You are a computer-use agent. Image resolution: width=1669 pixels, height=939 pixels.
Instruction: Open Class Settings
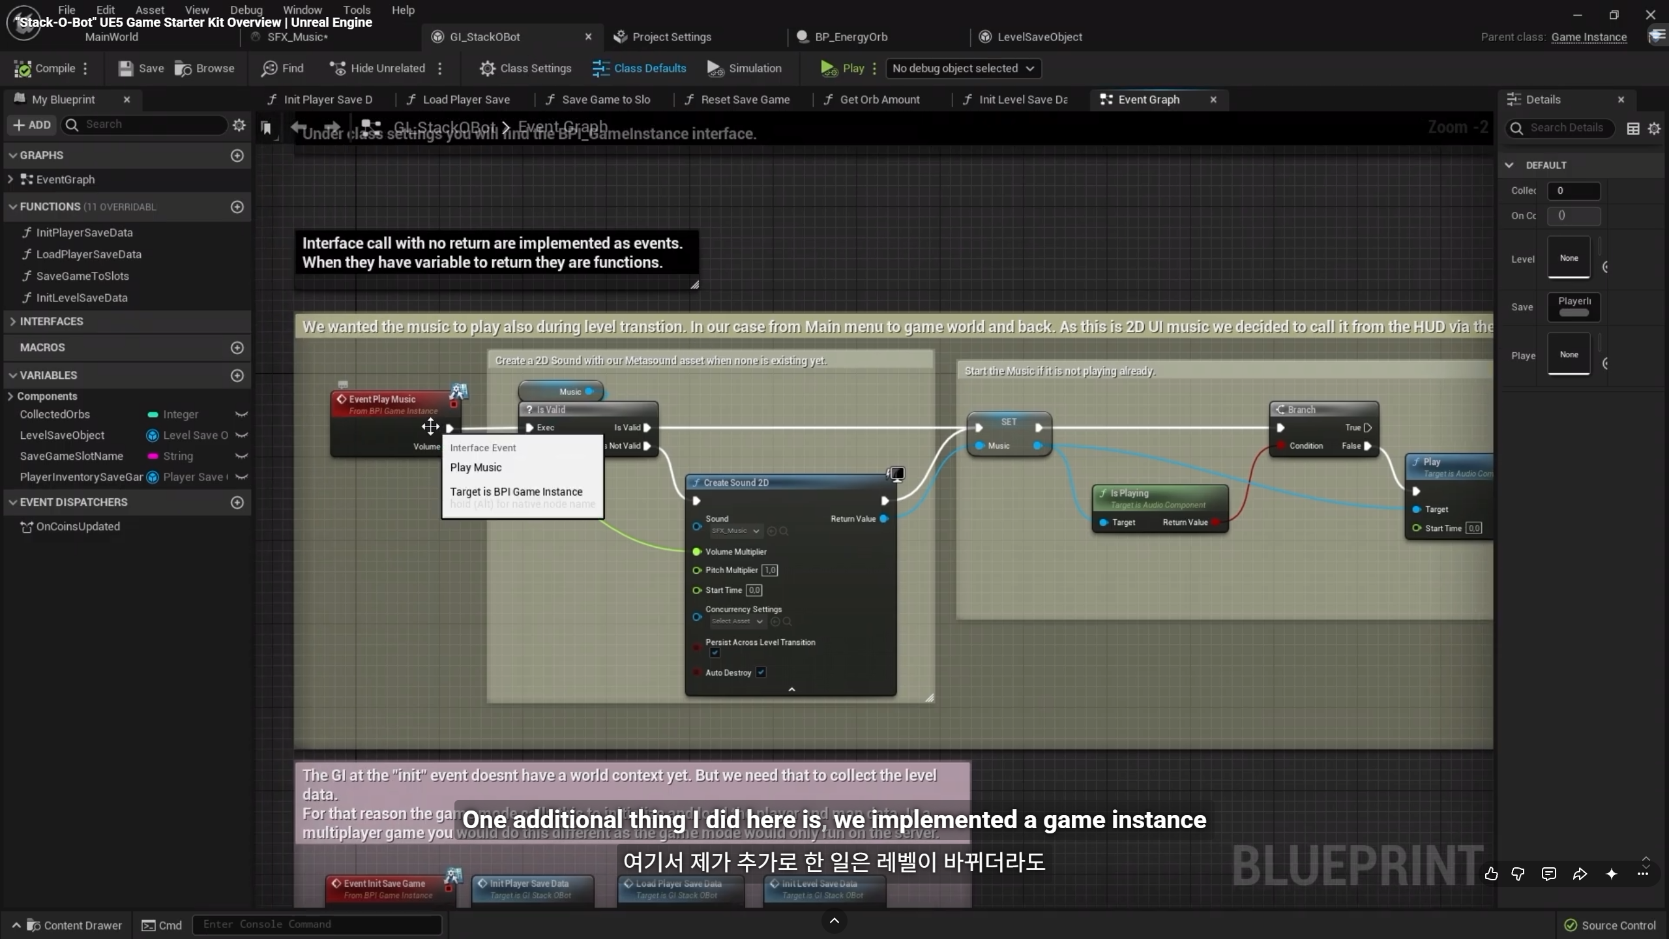525,68
